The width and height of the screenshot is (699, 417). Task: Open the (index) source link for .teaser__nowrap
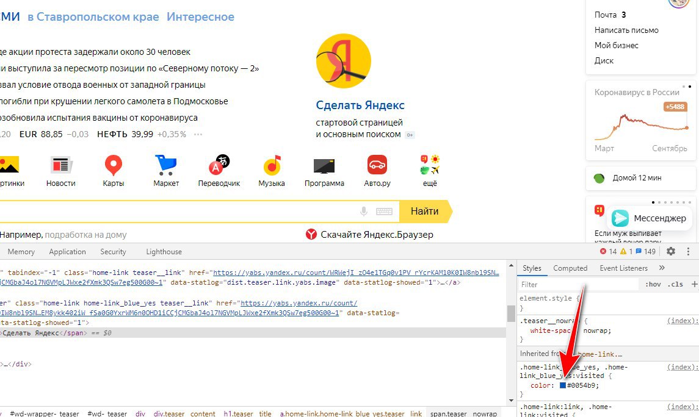pyautogui.click(x=681, y=321)
